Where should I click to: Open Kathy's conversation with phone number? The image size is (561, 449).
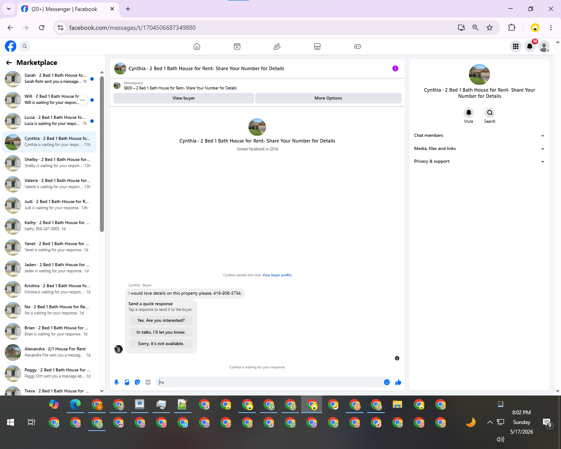coord(49,226)
